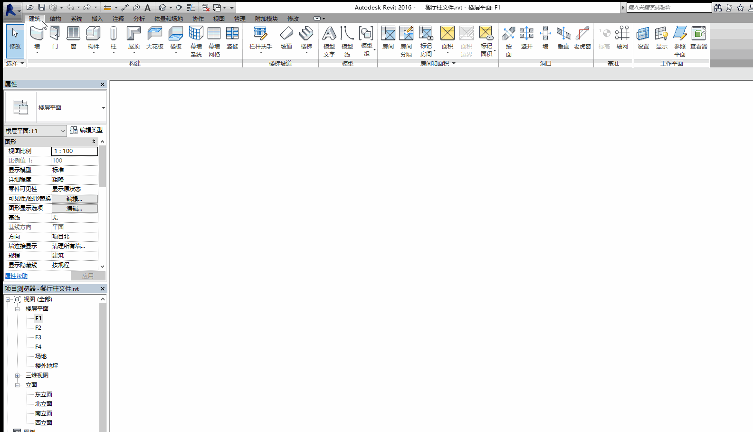Select the 竖梃 (Mullion) tool
The image size is (753, 432).
coord(232,38)
